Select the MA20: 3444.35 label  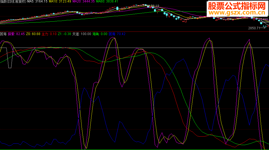(83, 1)
